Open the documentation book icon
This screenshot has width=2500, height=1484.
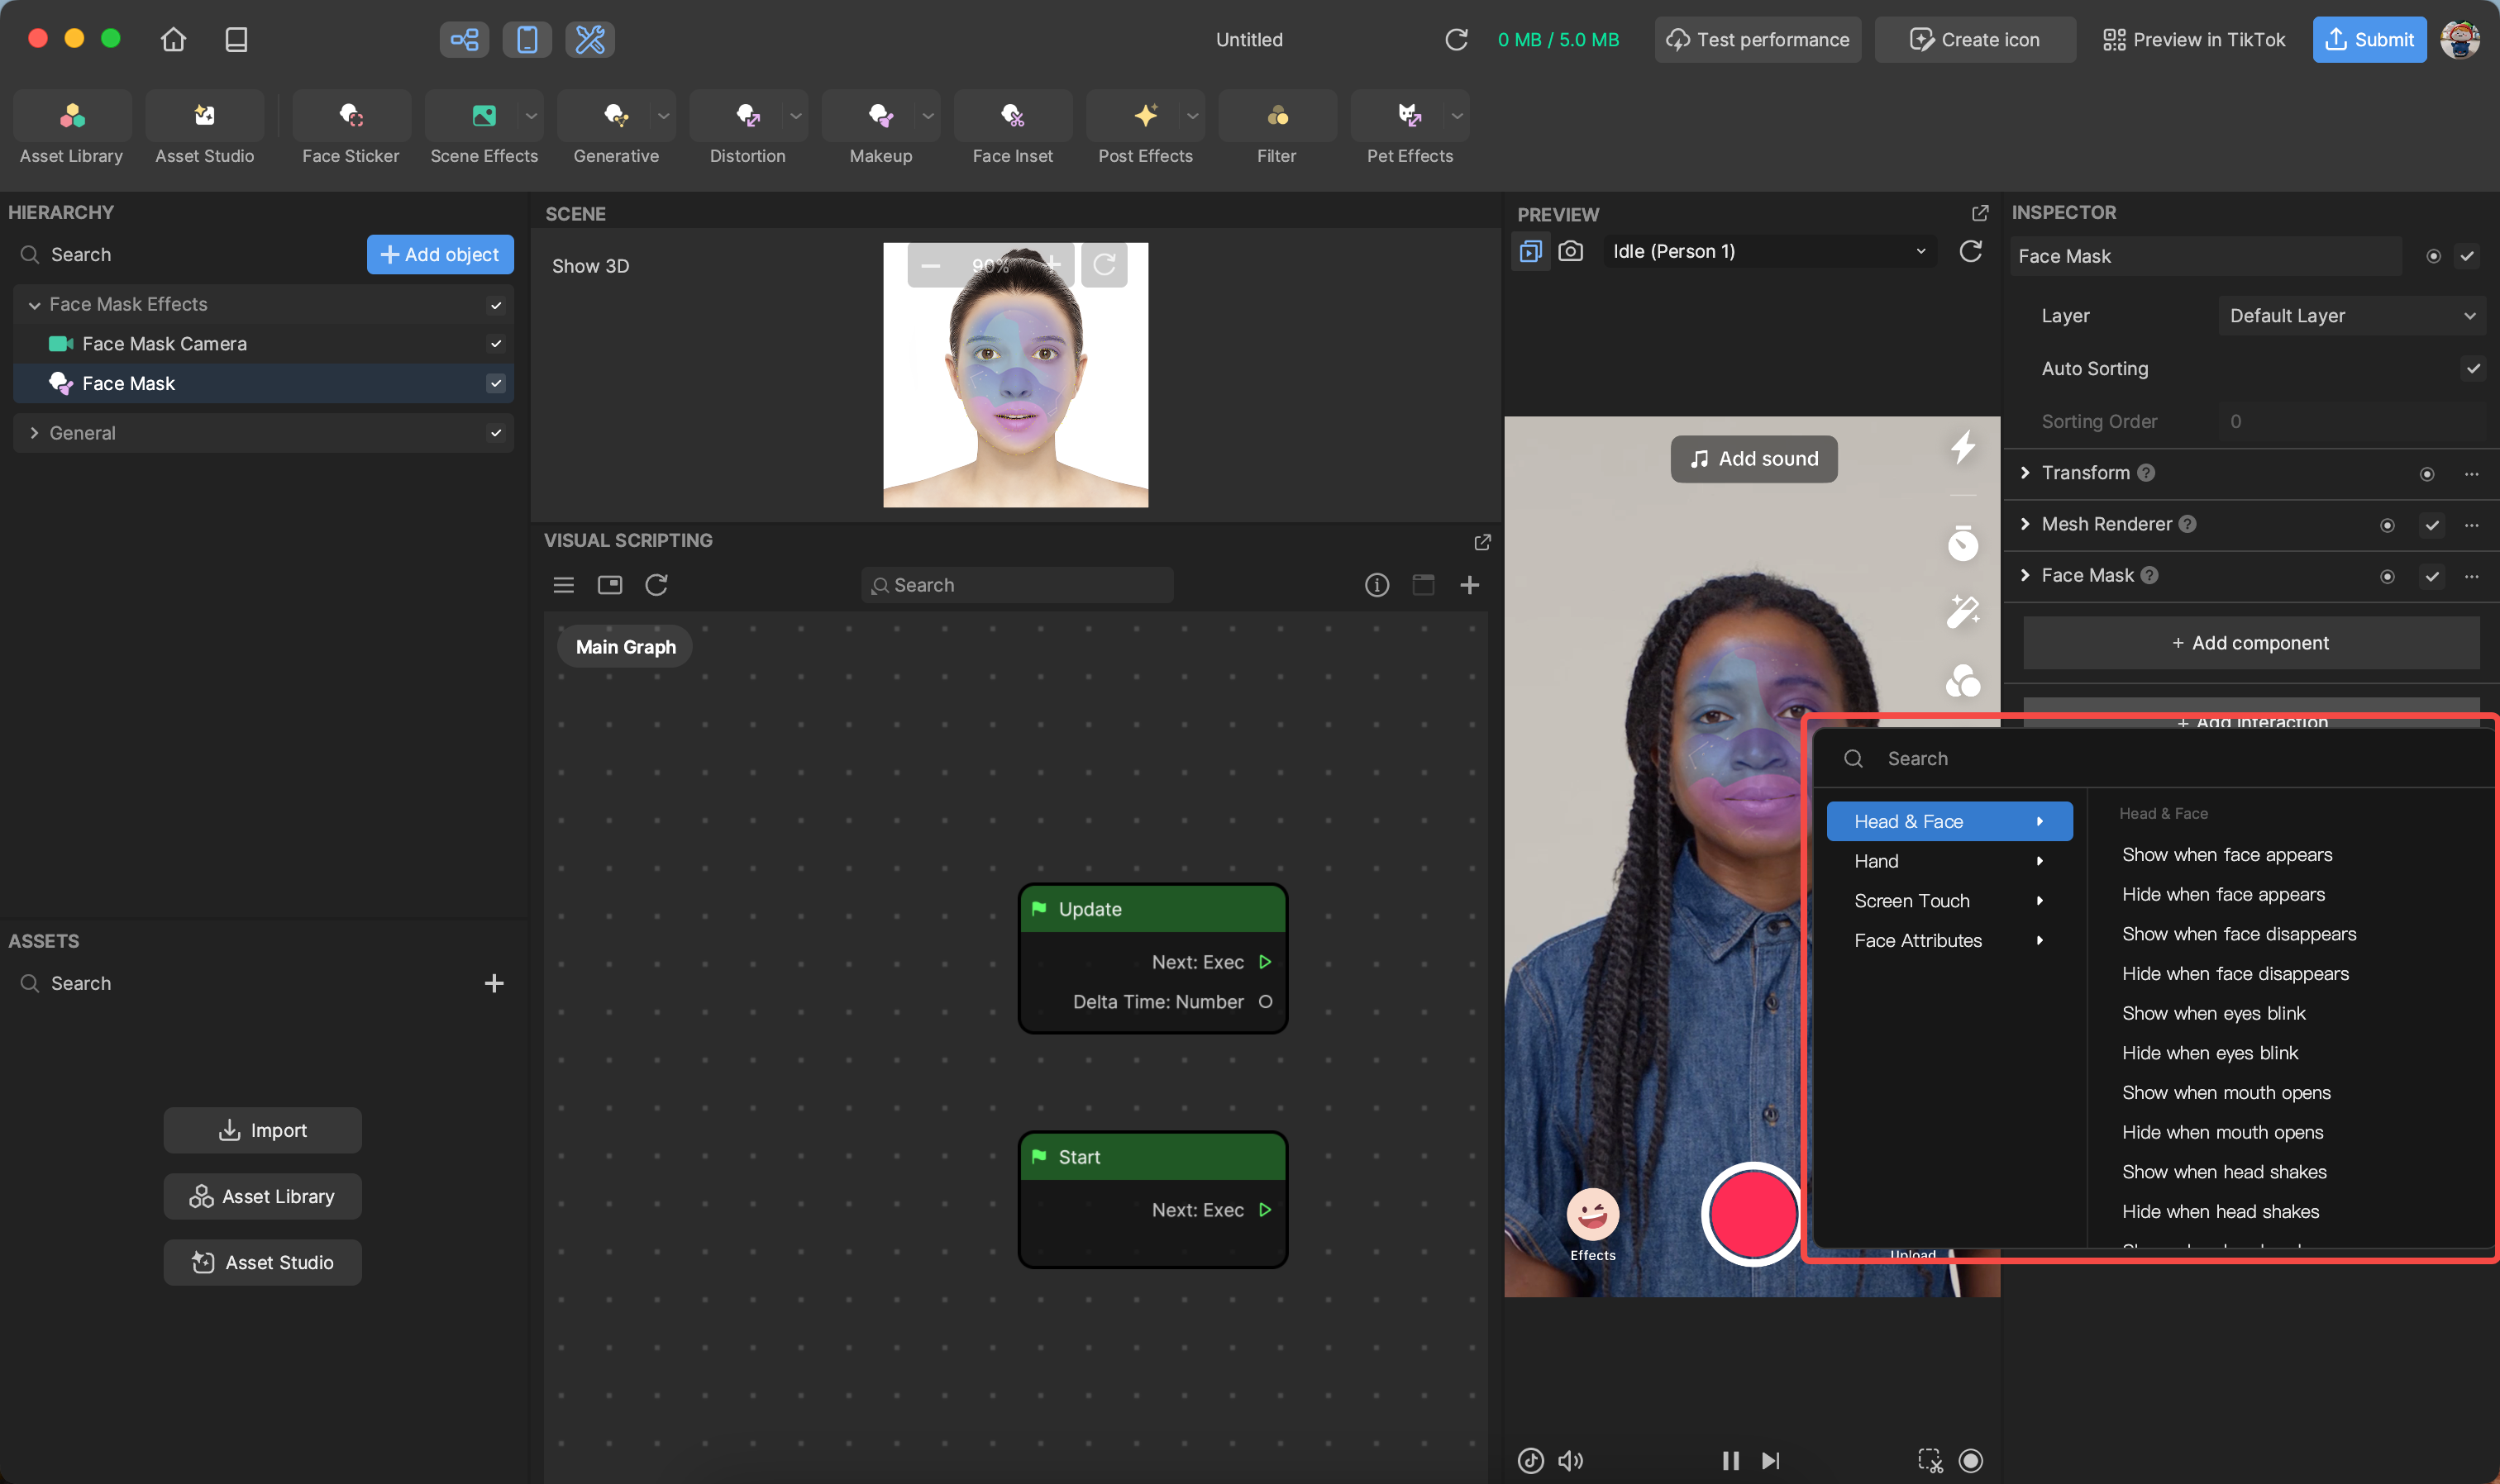tap(236, 40)
